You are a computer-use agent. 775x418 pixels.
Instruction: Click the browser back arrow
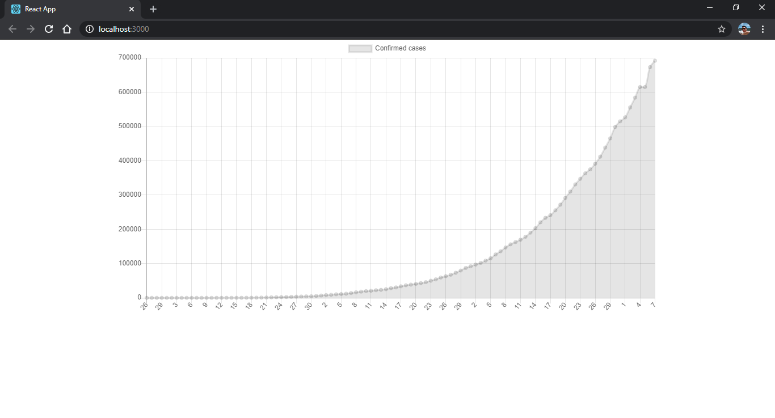[12, 29]
